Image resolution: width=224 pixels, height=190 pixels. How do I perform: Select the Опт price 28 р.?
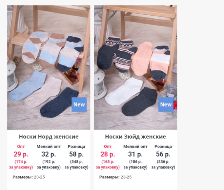click(108, 154)
